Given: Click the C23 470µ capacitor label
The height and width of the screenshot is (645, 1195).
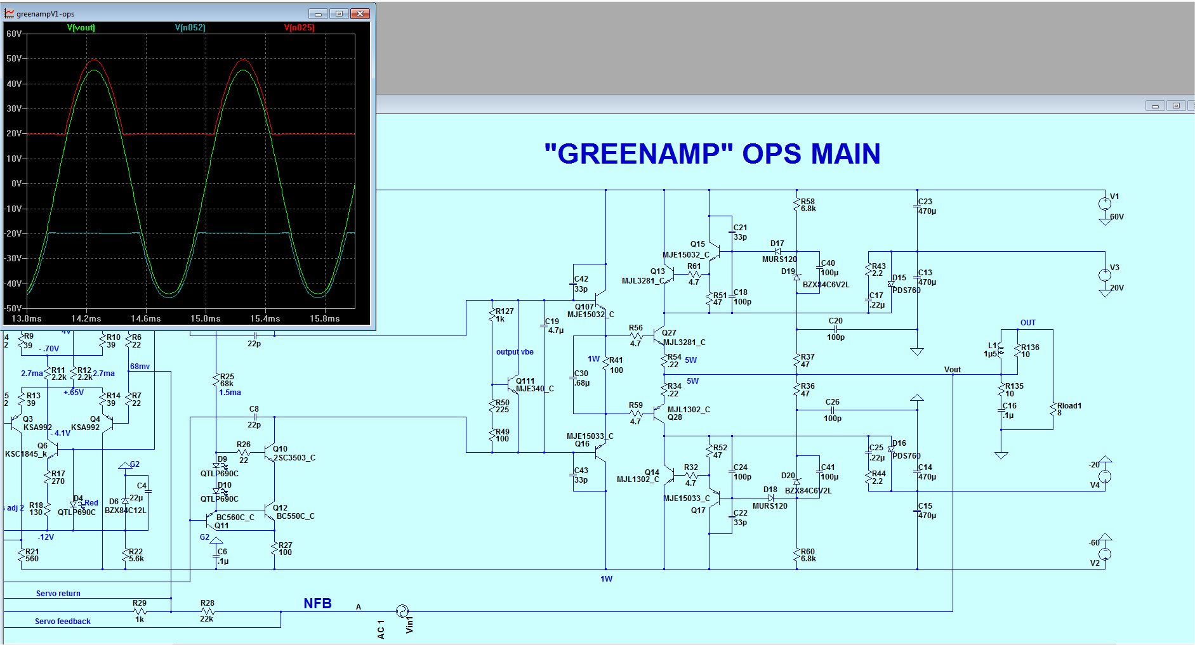Looking at the screenshot, I should click(x=927, y=207).
